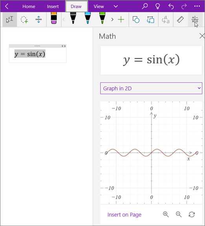Select the black pen
The image size is (205, 226).
click(73, 18)
